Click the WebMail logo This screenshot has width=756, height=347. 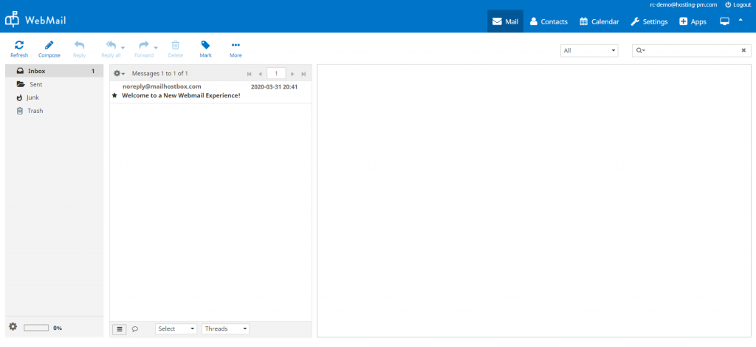[35, 20]
